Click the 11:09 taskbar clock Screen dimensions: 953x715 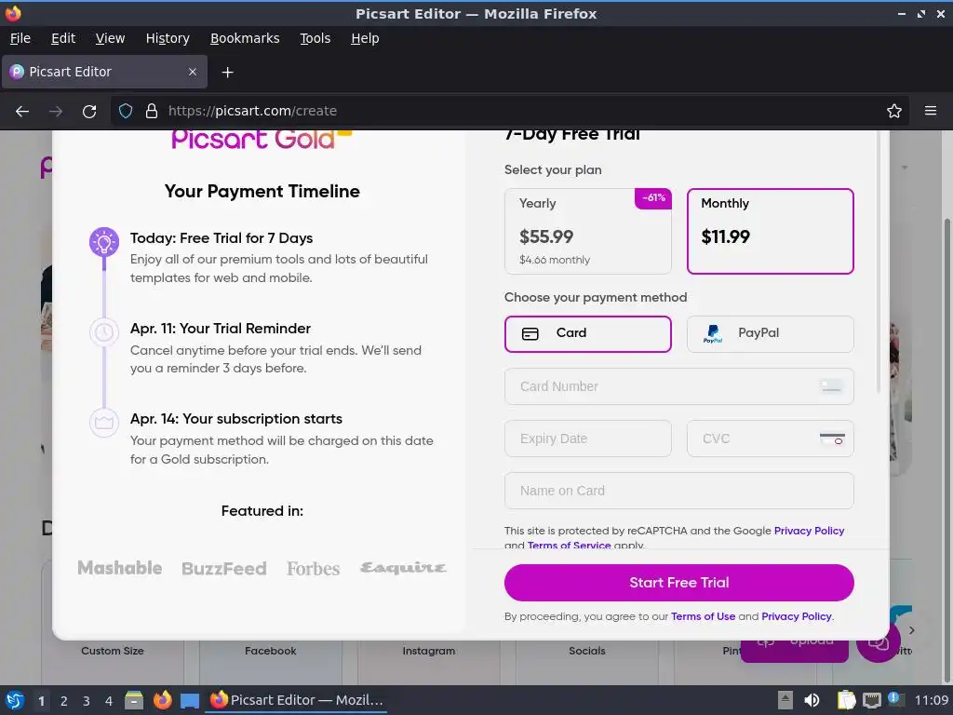pos(931,700)
